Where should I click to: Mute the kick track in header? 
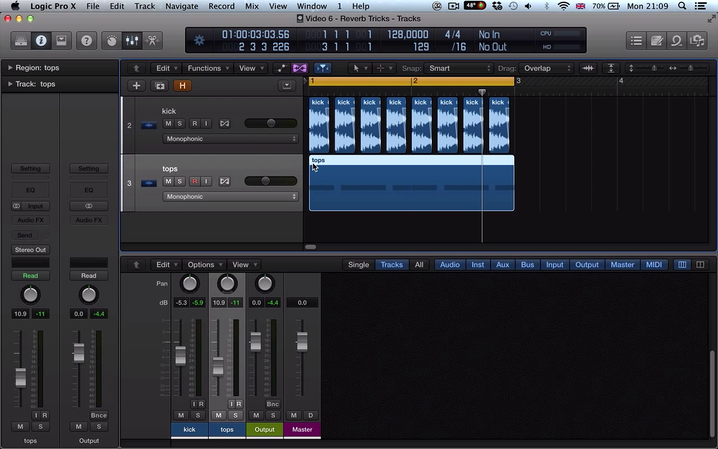click(168, 123)
